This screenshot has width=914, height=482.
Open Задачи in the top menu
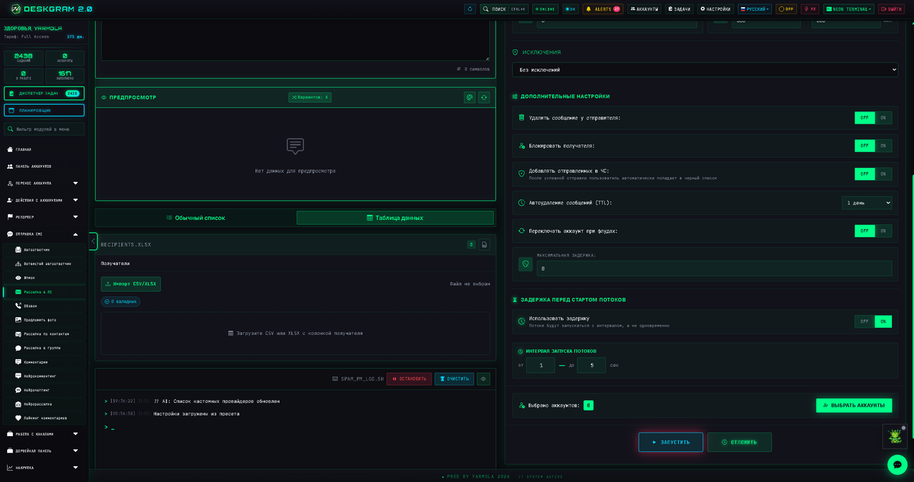679,9
